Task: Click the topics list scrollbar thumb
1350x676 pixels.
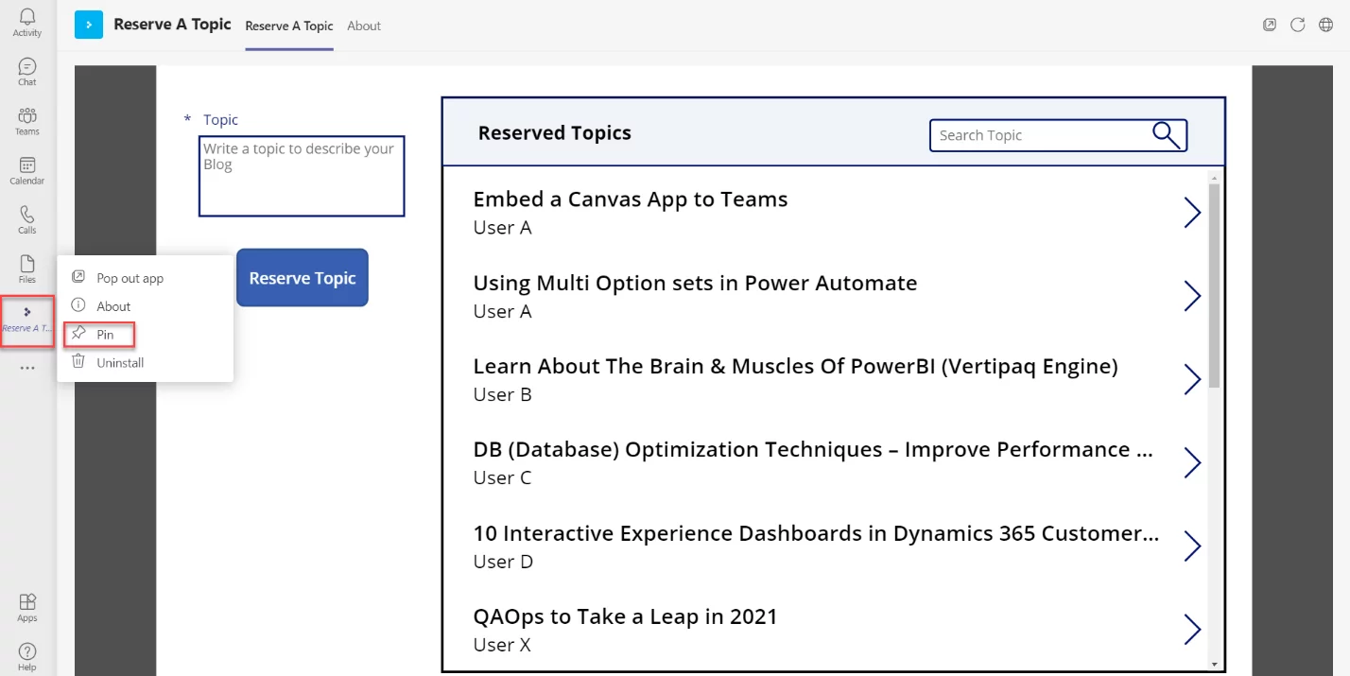Action: click(1214, 286)
